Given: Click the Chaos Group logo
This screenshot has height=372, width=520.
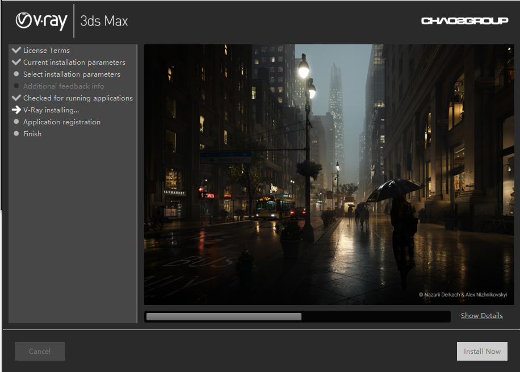Looking at the screenshot, I should click(464, 21).
